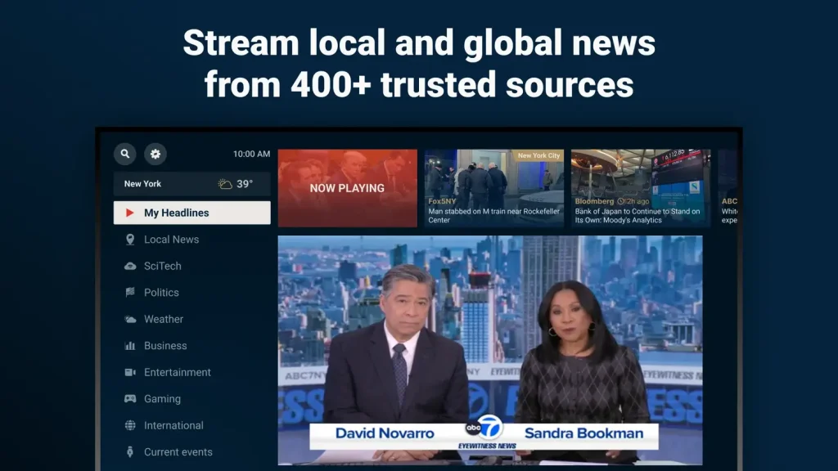Screen dimensions: 838x471
Task: Open the International globe icon
Action: (x=132, y=425)
